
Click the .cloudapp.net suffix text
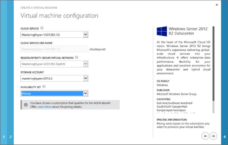coord(97,49)
